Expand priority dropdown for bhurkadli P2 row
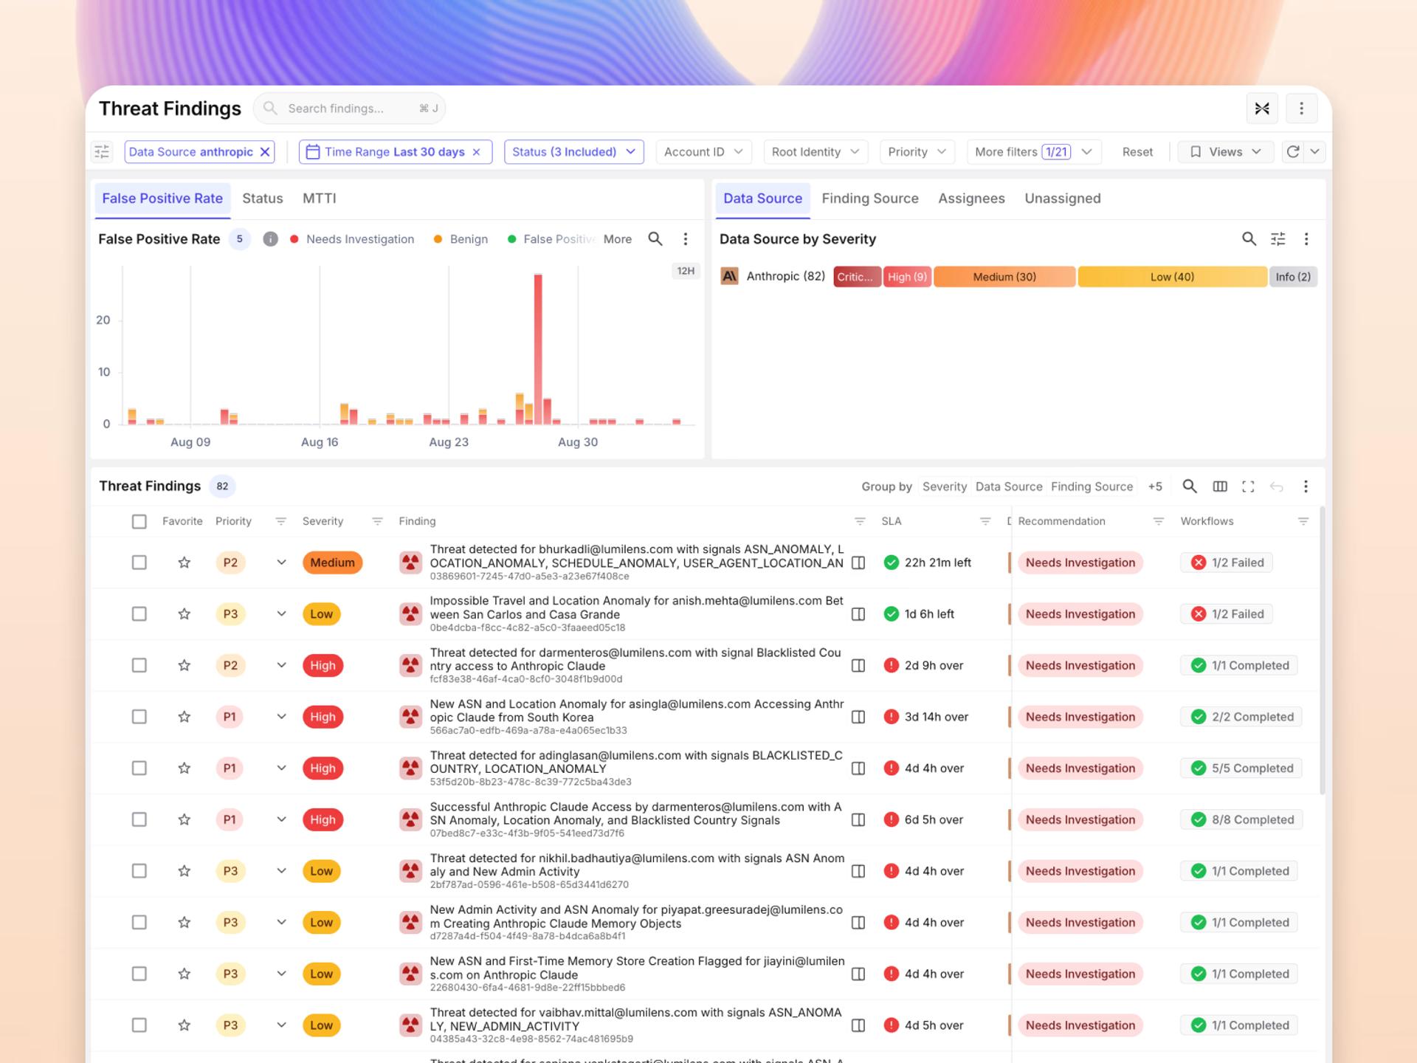 (x=281, y=563)
